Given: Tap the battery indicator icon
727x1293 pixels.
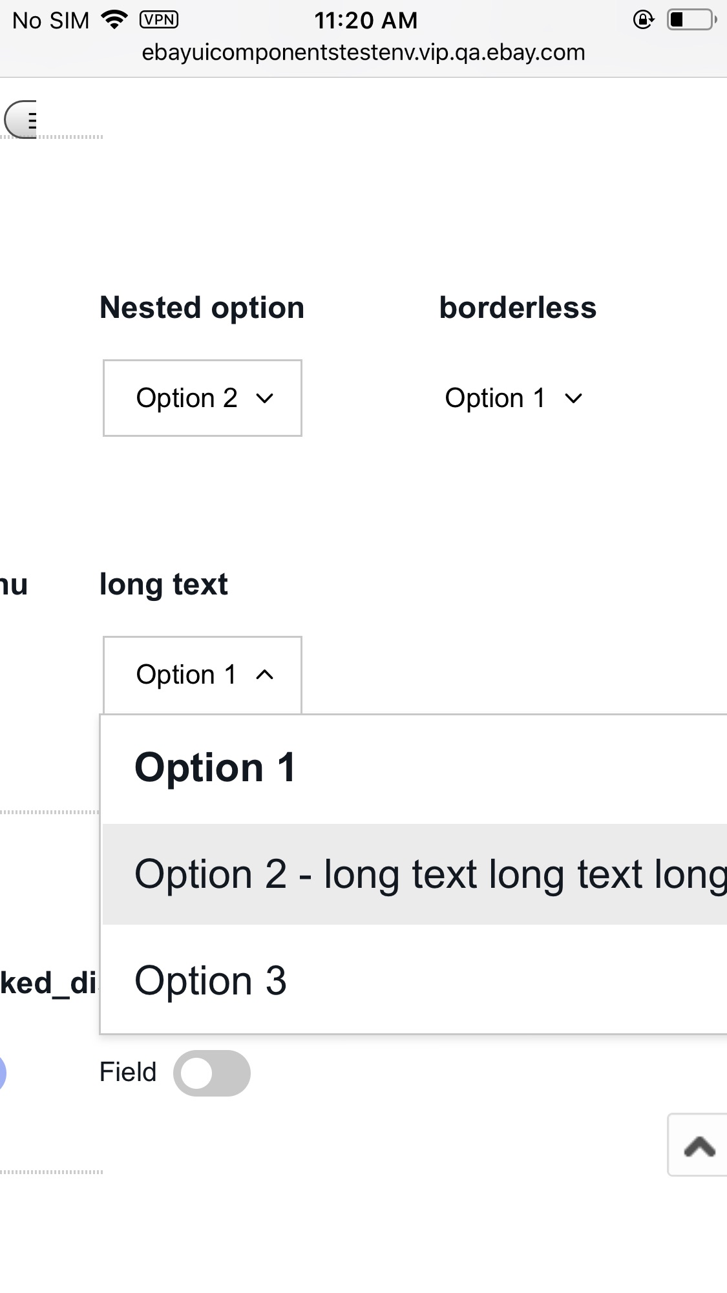Looking at the screenshot, I should pos(689,20).
